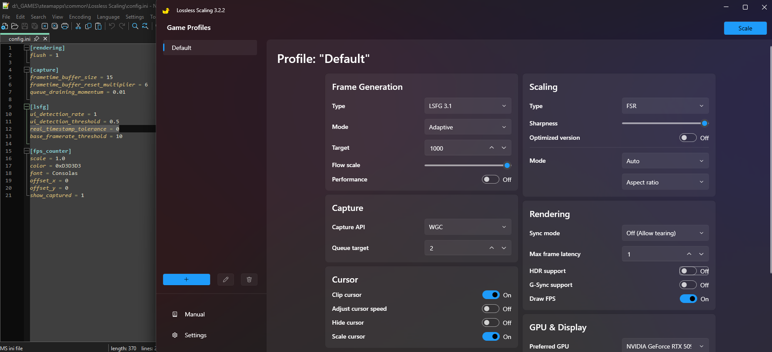Screen dimensions: 772x352
Task: Increase Max frame latency
Action: click(x=689, y=254)
